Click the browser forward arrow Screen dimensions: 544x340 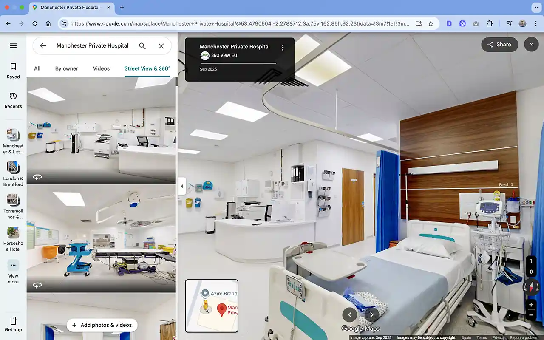tap(21, 24)
